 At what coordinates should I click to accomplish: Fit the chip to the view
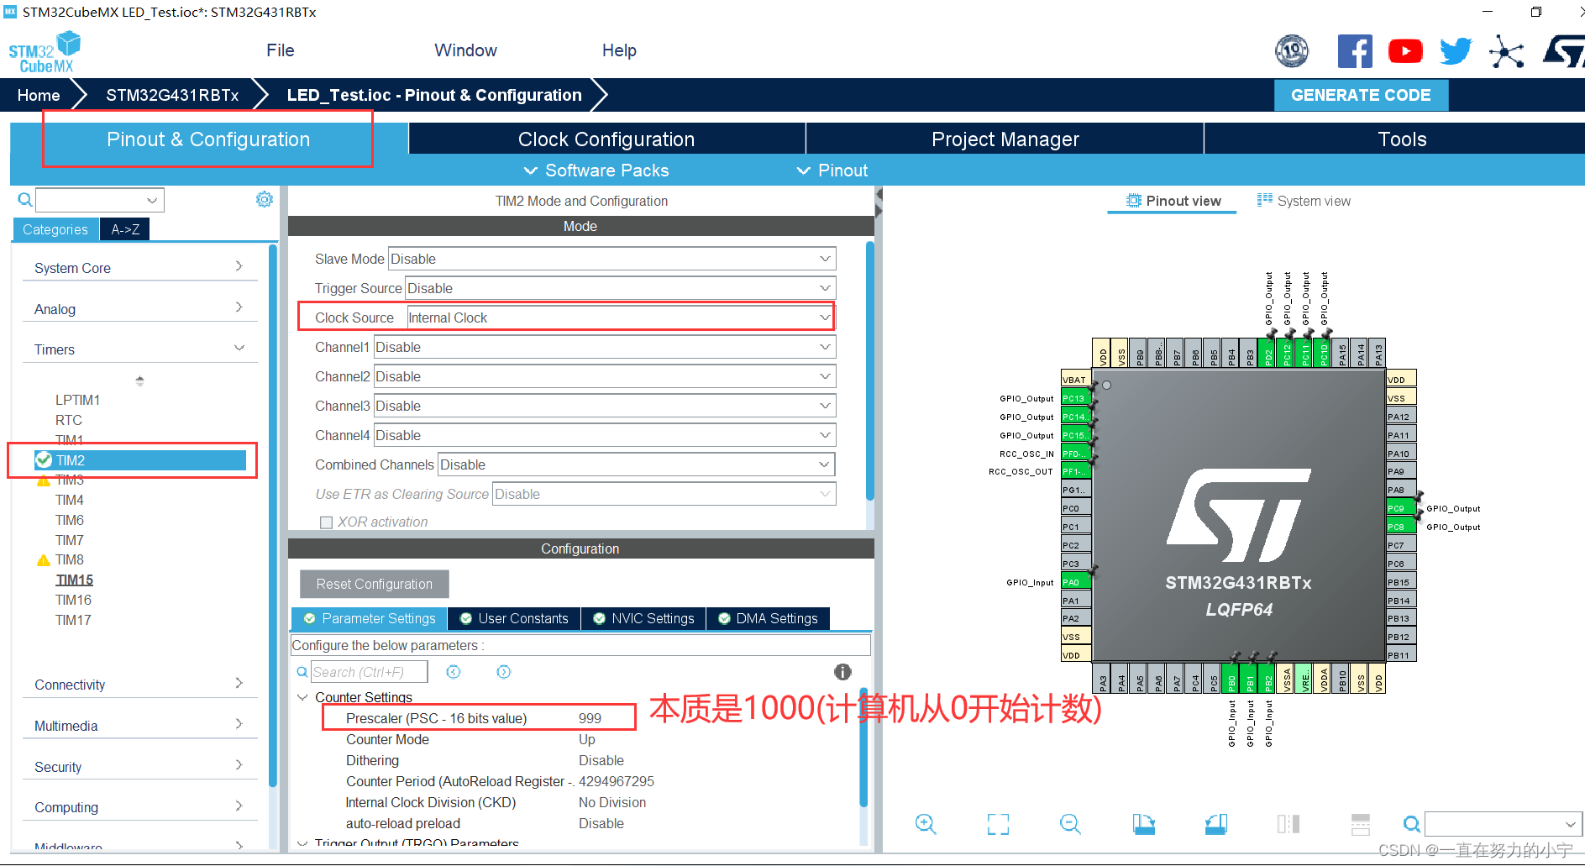[998, 824]
